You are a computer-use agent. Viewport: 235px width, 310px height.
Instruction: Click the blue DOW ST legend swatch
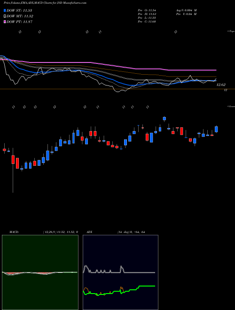5,10
